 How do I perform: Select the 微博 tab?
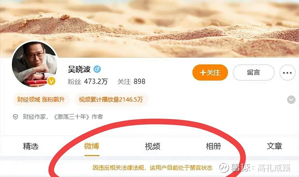[92, 146]
